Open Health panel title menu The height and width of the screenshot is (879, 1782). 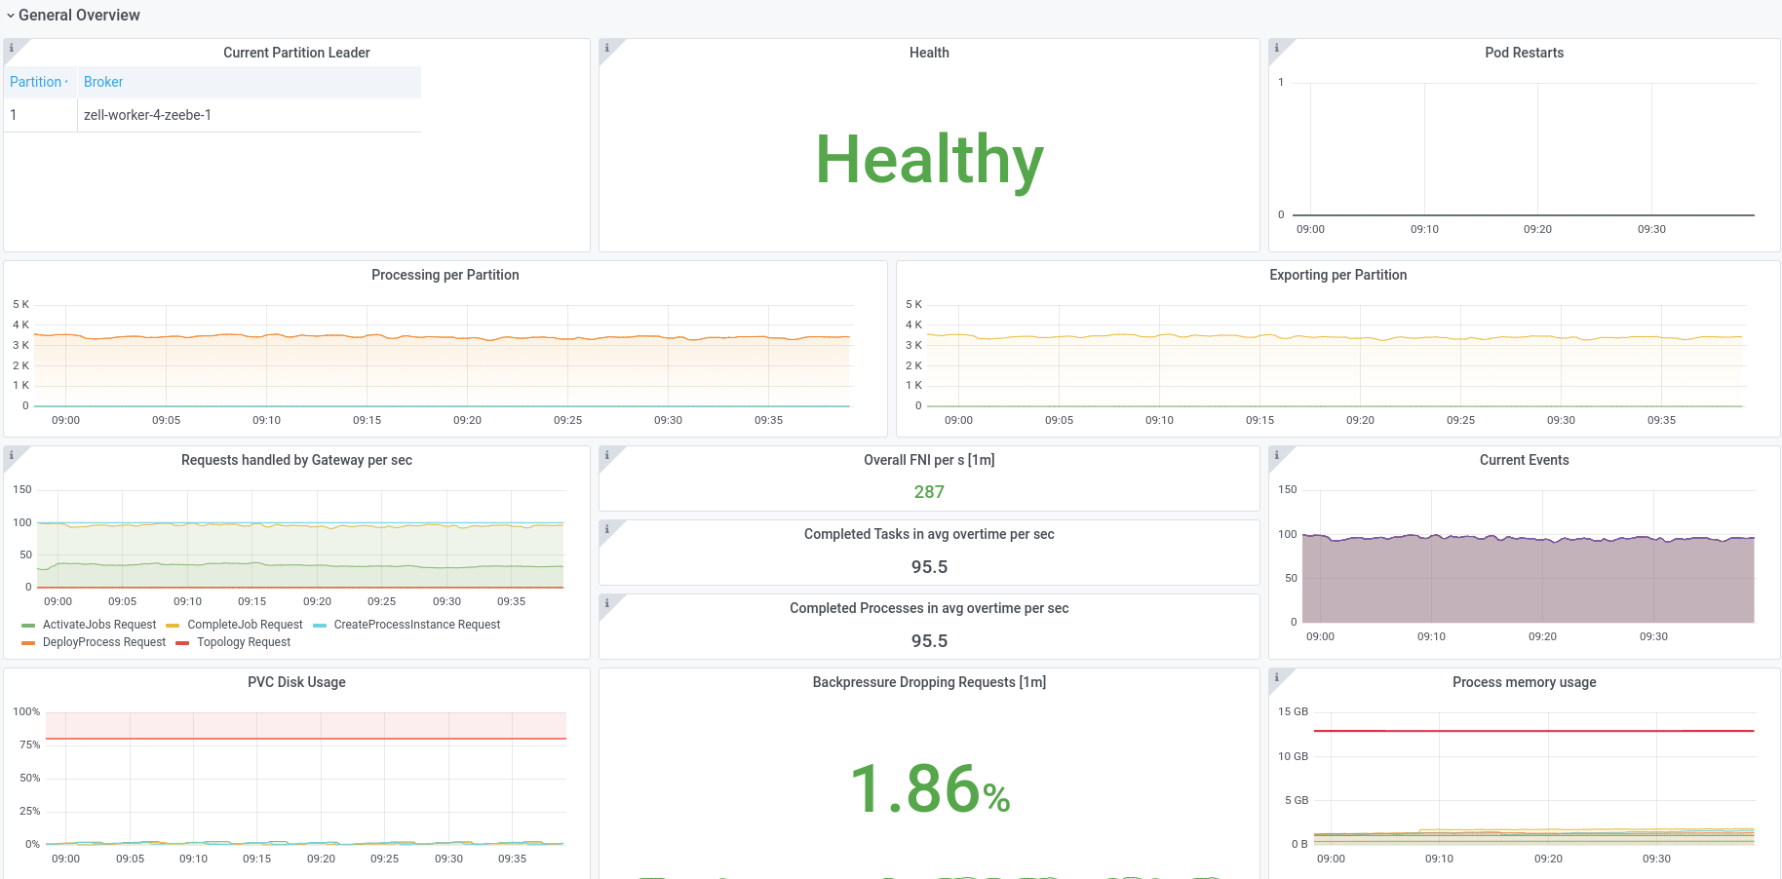coord(929,53)
